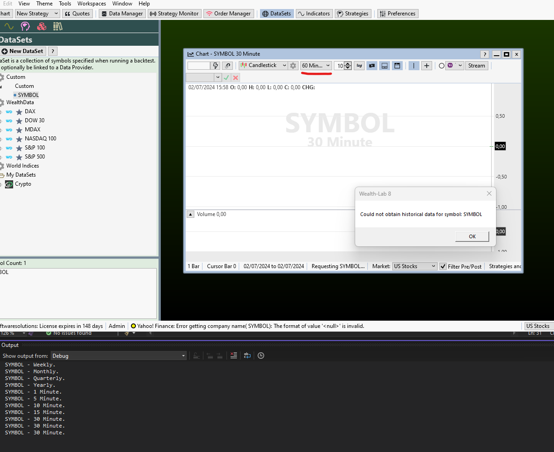Viewport: 554px width, 452px height.
Task: Close the Wealth-Lab 8 error dialog
Action: [x=489, y=193]
